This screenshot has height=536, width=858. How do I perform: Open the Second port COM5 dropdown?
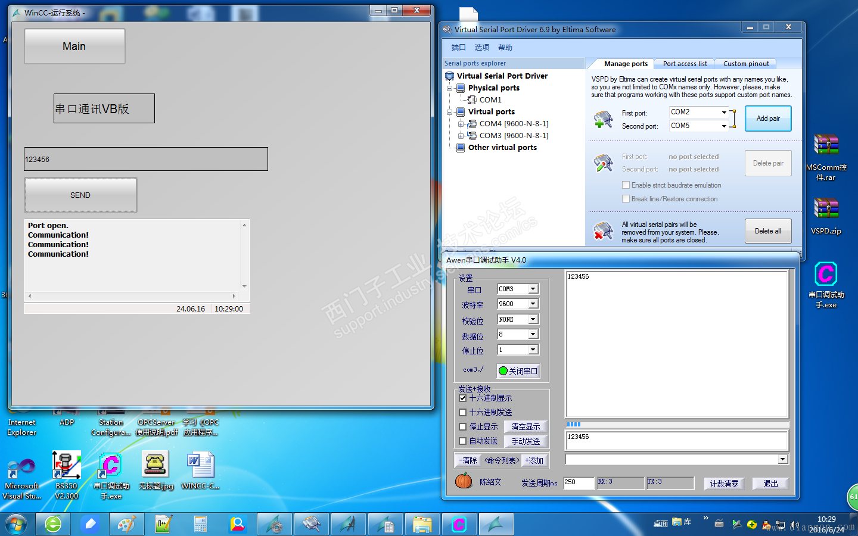724,126
